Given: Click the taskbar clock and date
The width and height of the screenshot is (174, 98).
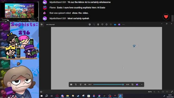Looking at the screenshot, I should coord(170,96).
